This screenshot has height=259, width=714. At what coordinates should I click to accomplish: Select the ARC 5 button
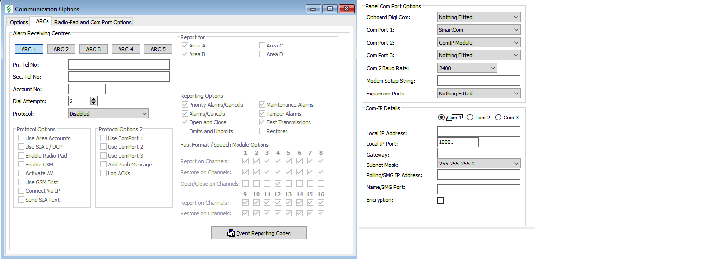[x=158, y=49]
